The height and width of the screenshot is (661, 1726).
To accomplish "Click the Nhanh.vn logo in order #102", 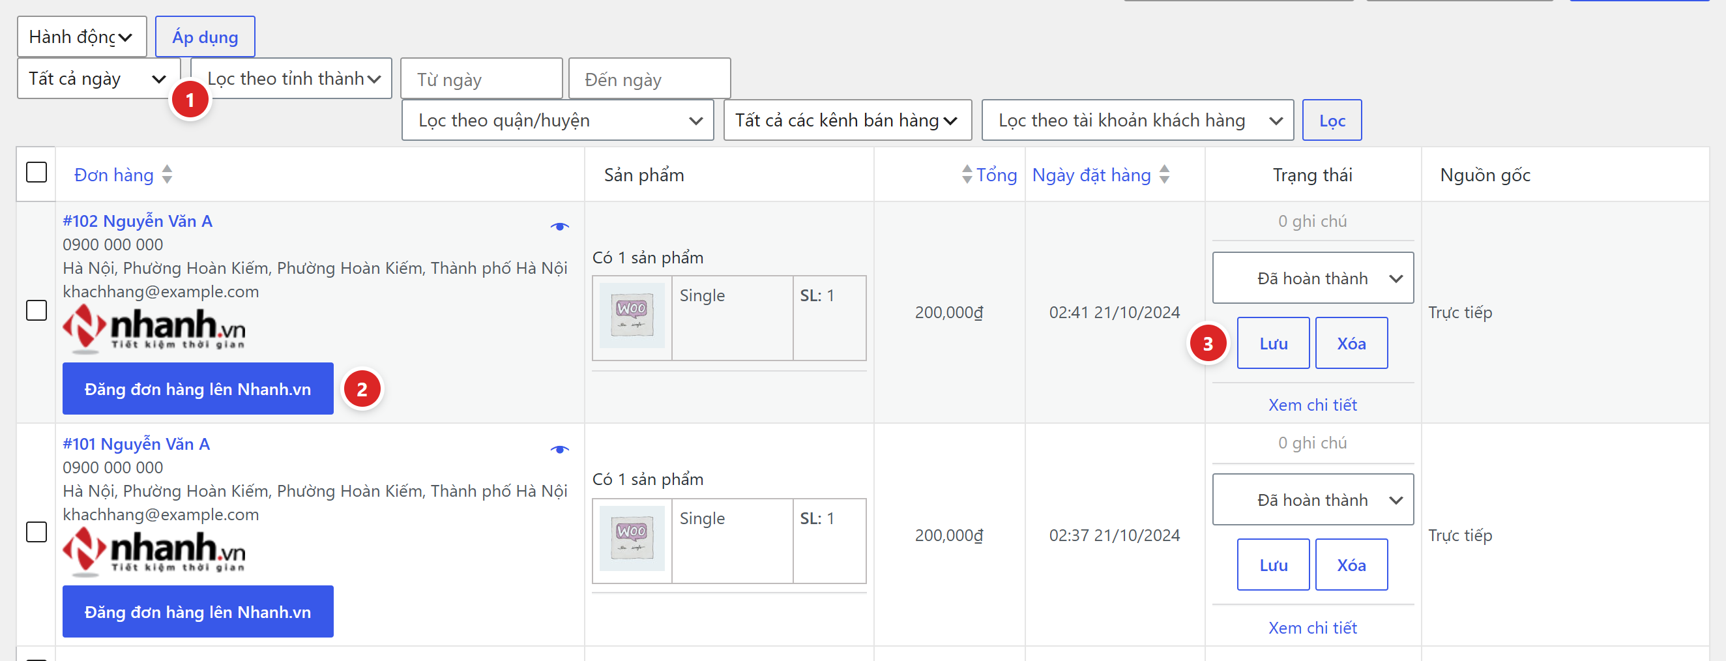I will [x=154, y=329].
